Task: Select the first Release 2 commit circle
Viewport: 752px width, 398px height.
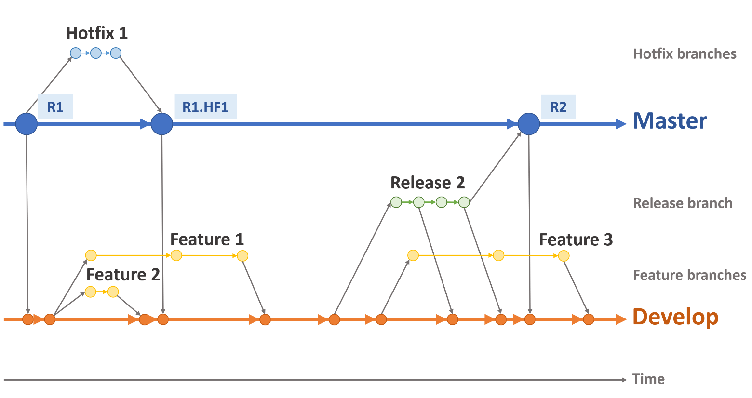Action: [396, 202]
